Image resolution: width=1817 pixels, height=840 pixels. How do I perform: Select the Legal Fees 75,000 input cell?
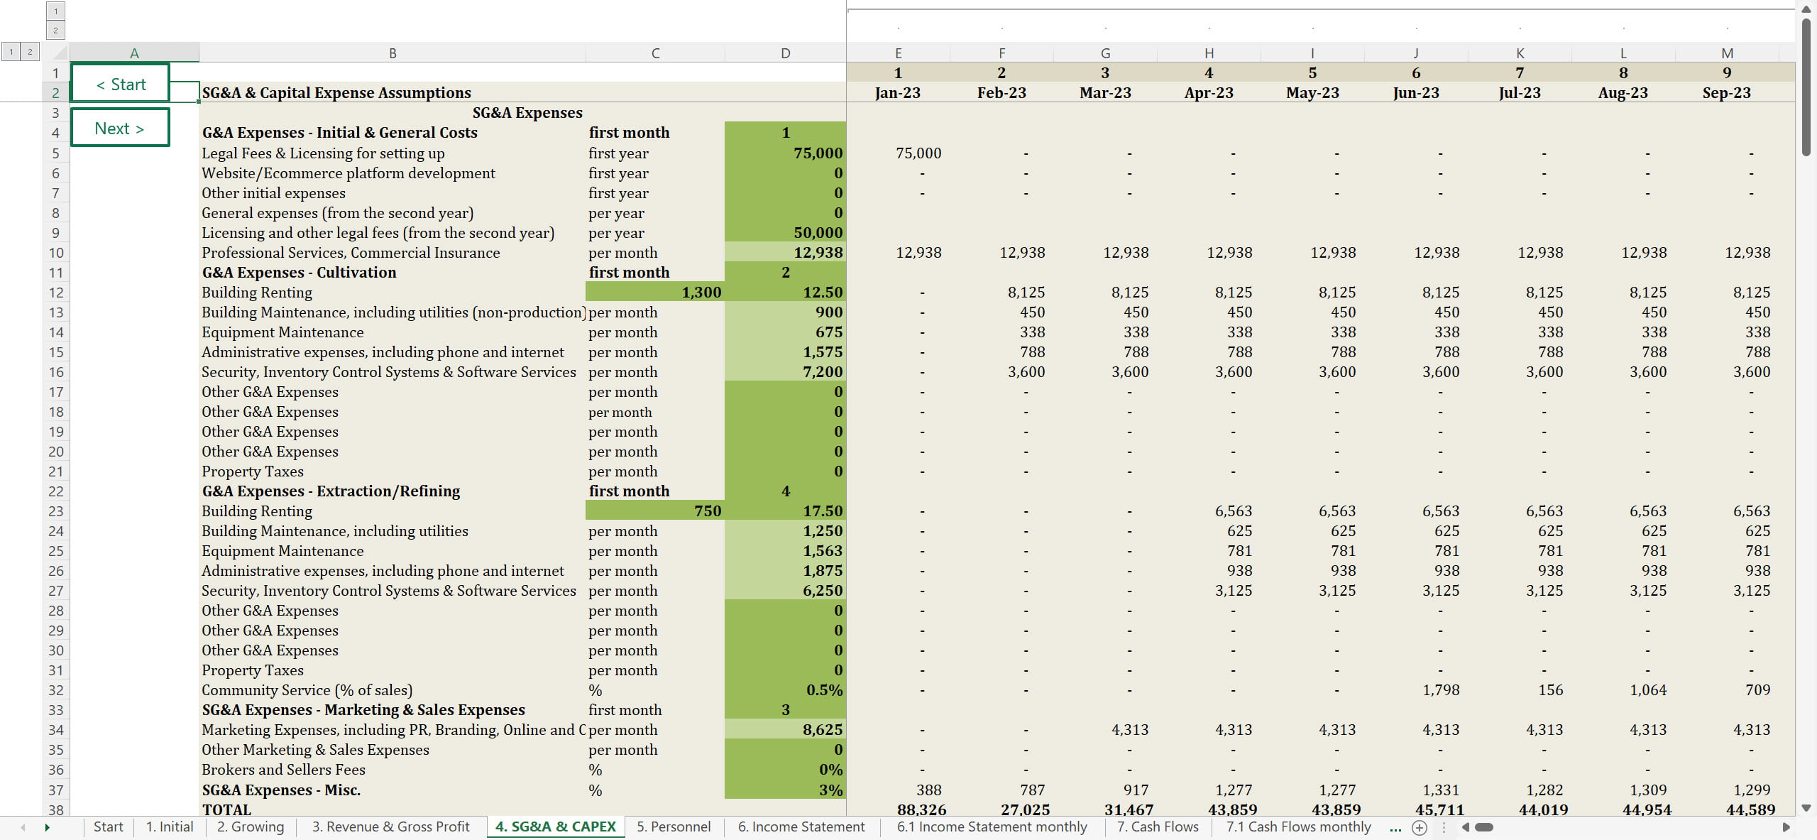[785, 153]
